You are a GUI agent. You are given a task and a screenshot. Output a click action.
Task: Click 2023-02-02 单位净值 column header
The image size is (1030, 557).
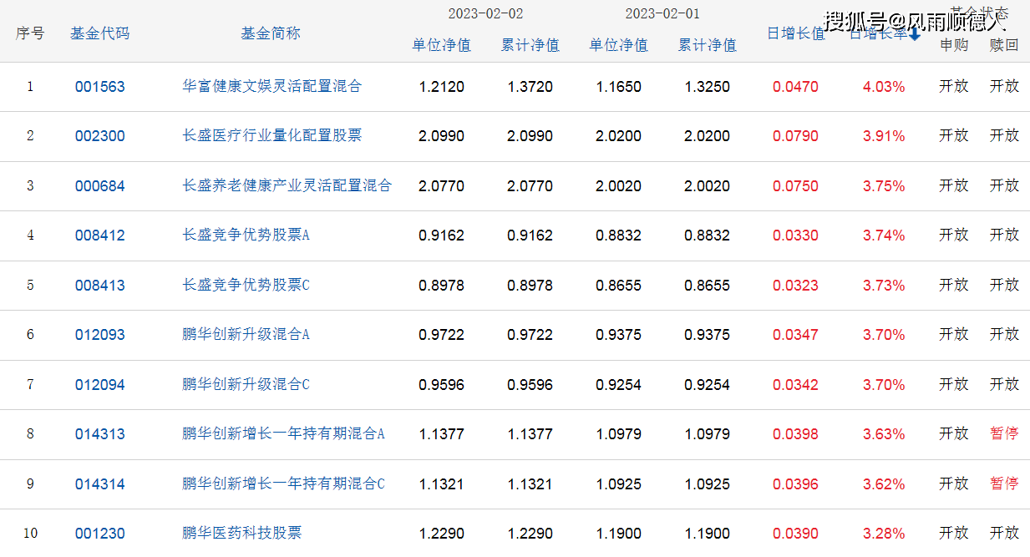(441, 45)
